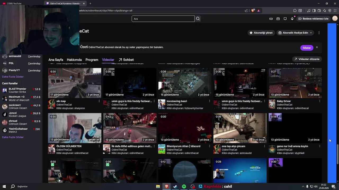Play ÖLCEM GÜLMEKTEN clip thumbnail

coord(75,128)
